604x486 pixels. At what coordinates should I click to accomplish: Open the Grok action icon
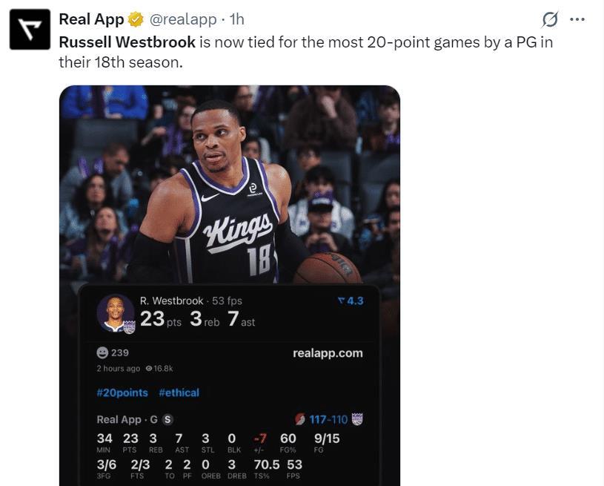pos(550,19)
